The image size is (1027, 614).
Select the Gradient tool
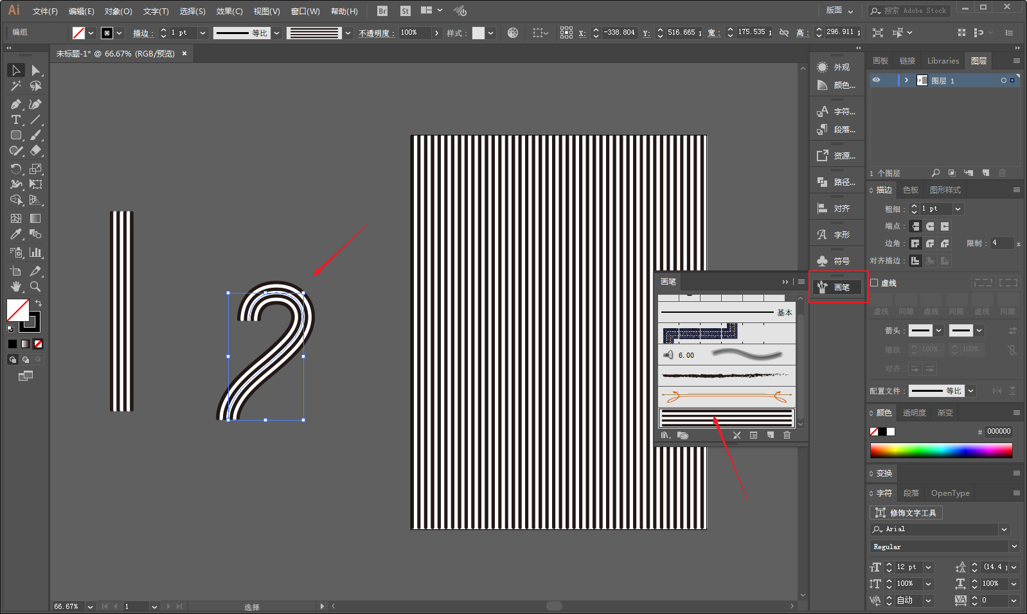click(36, 218)
